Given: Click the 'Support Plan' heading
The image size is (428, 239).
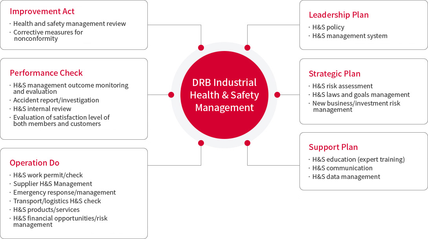Looking at the screenshot, I should tap(333, 147).
